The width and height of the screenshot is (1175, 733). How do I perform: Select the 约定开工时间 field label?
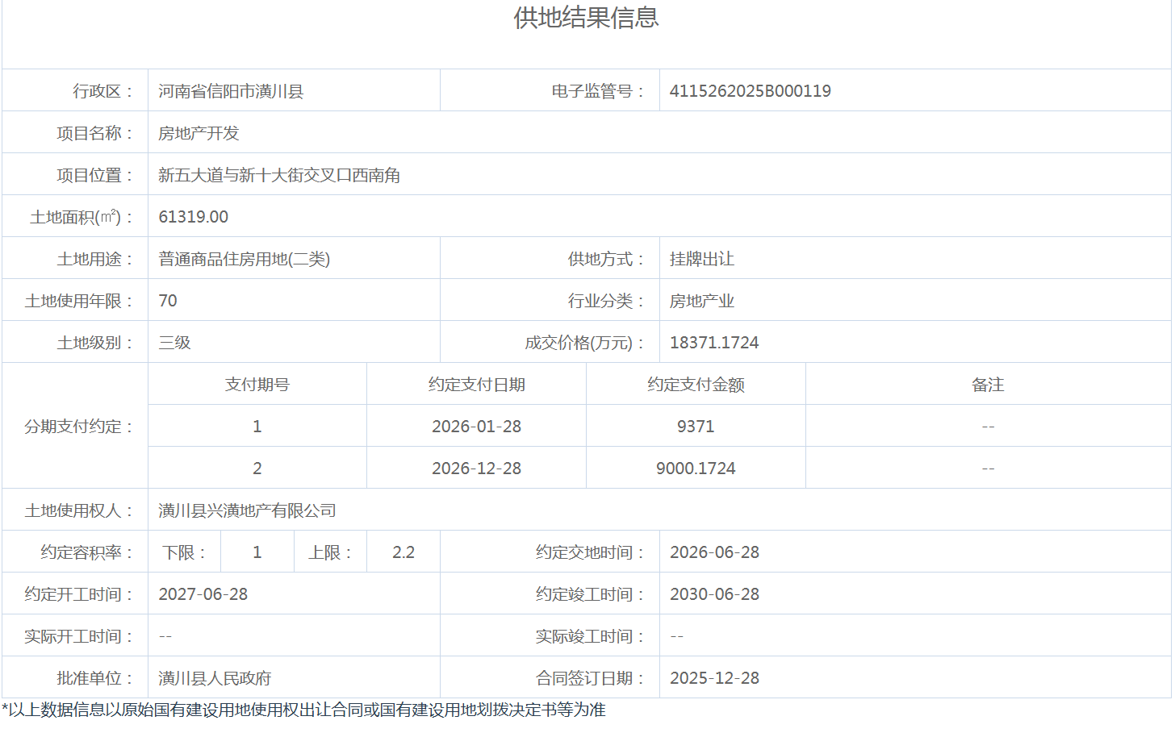tap(78, 594)
